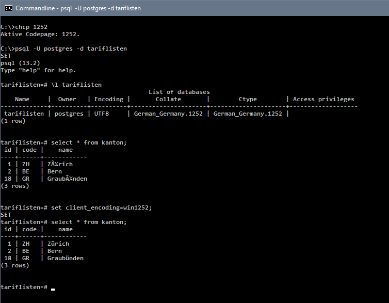Viewport: 389px width, 303px height.
Task: Click the garbled 'ZÃ¼rich' name cell
Action: [60, 164]
